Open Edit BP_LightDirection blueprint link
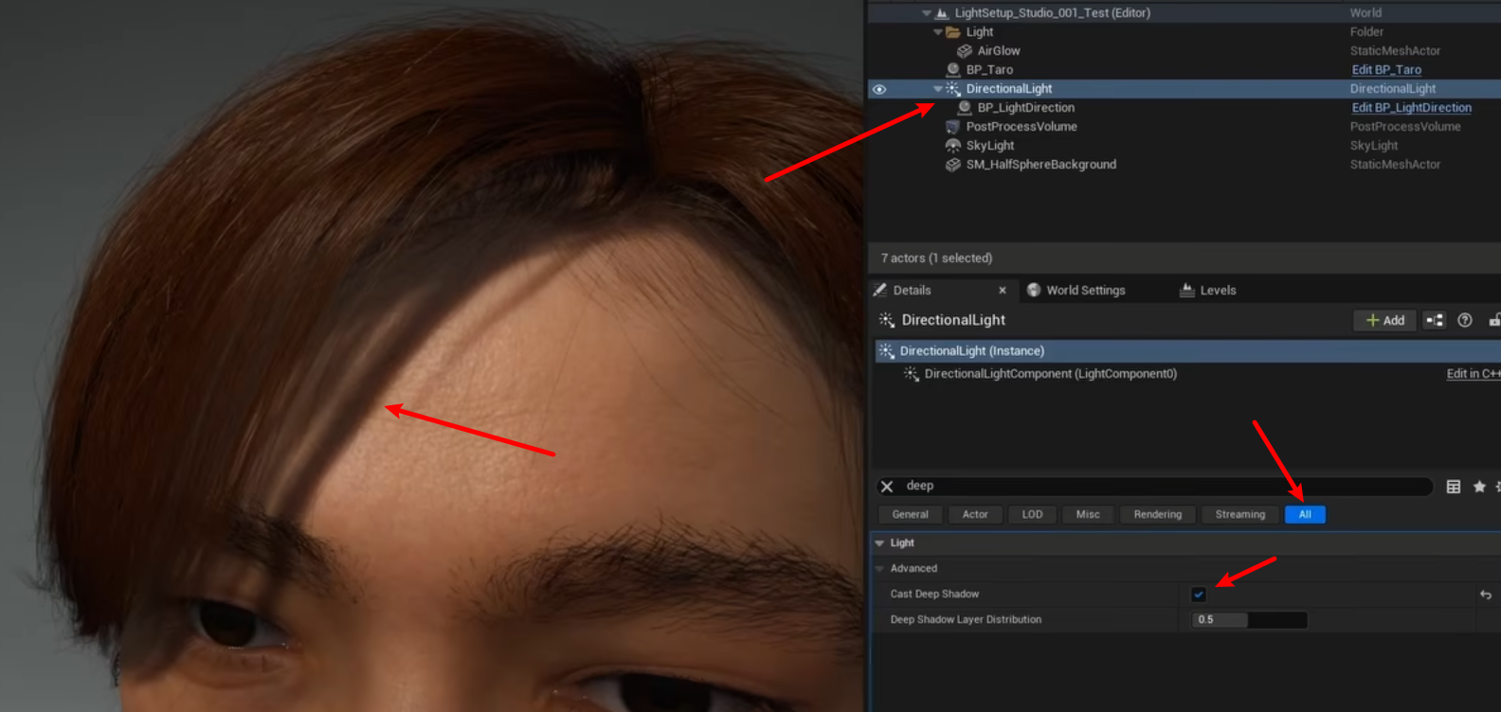The image size is (1501, 712). coord(1411,108)
